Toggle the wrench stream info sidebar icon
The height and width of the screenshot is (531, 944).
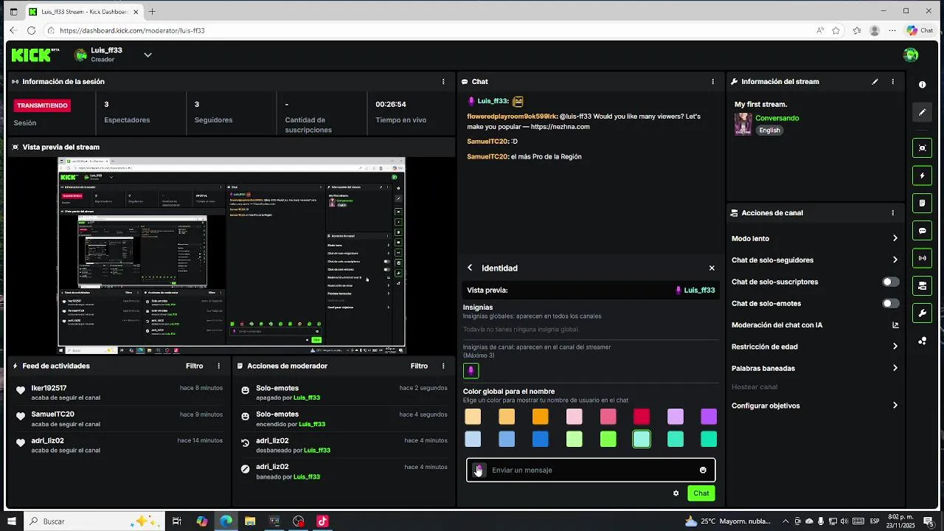tap(922, 313)
